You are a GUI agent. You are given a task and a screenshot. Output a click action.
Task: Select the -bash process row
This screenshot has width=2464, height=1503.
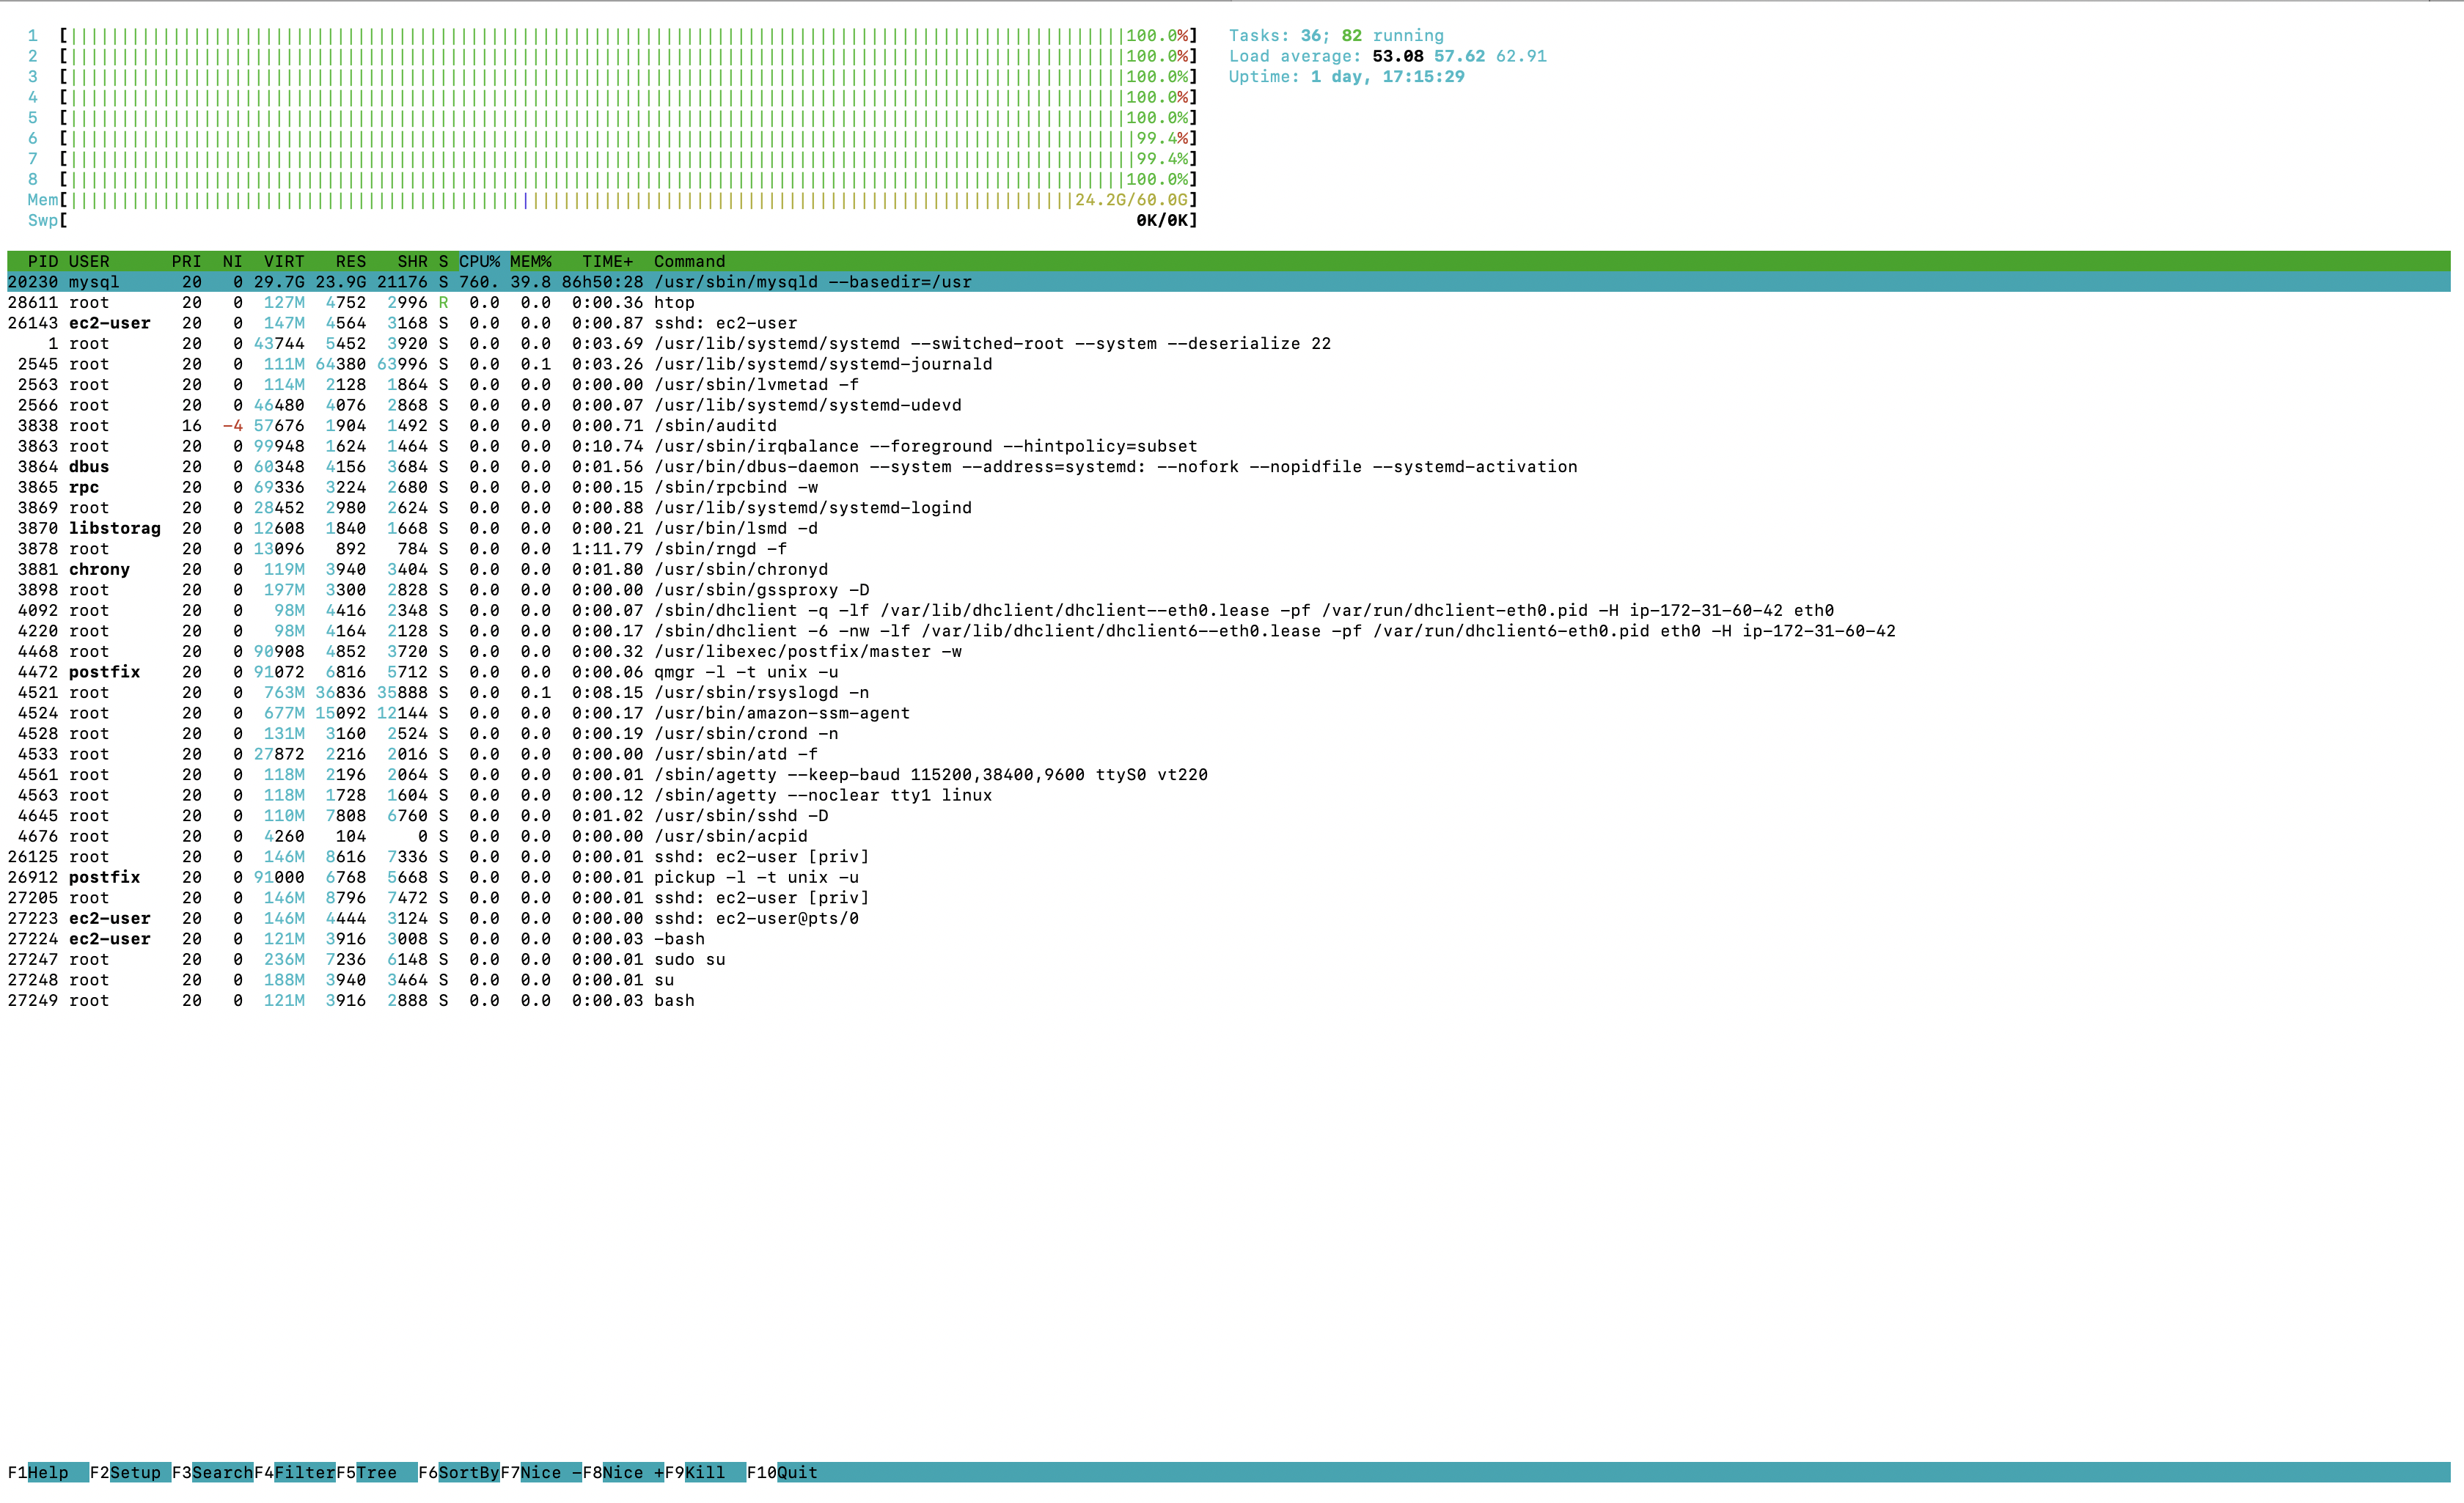point(1229,938)
